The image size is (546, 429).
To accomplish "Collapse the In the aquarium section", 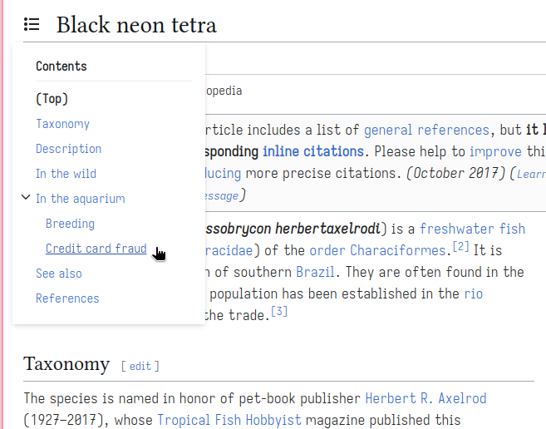I will tap(26, 198).
